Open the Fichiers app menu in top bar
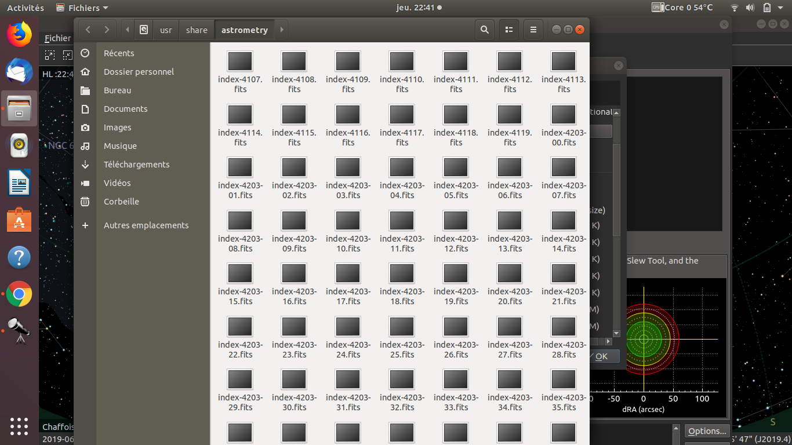792x445 pixels. click(x=82, y=8)
